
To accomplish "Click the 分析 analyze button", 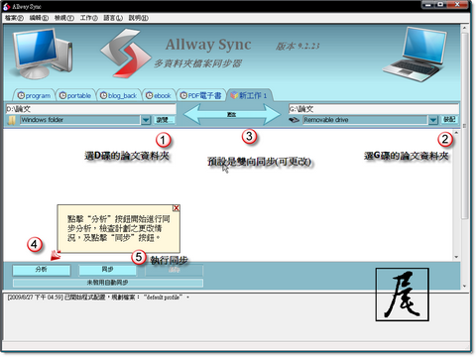I will [42, 270].
